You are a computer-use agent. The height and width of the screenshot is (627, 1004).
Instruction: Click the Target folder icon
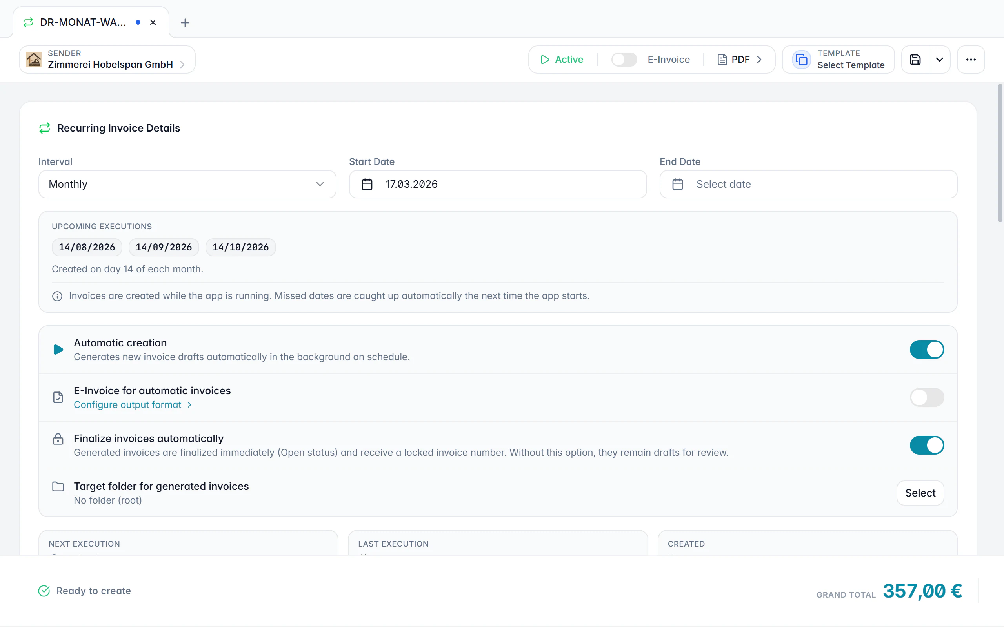58,486
